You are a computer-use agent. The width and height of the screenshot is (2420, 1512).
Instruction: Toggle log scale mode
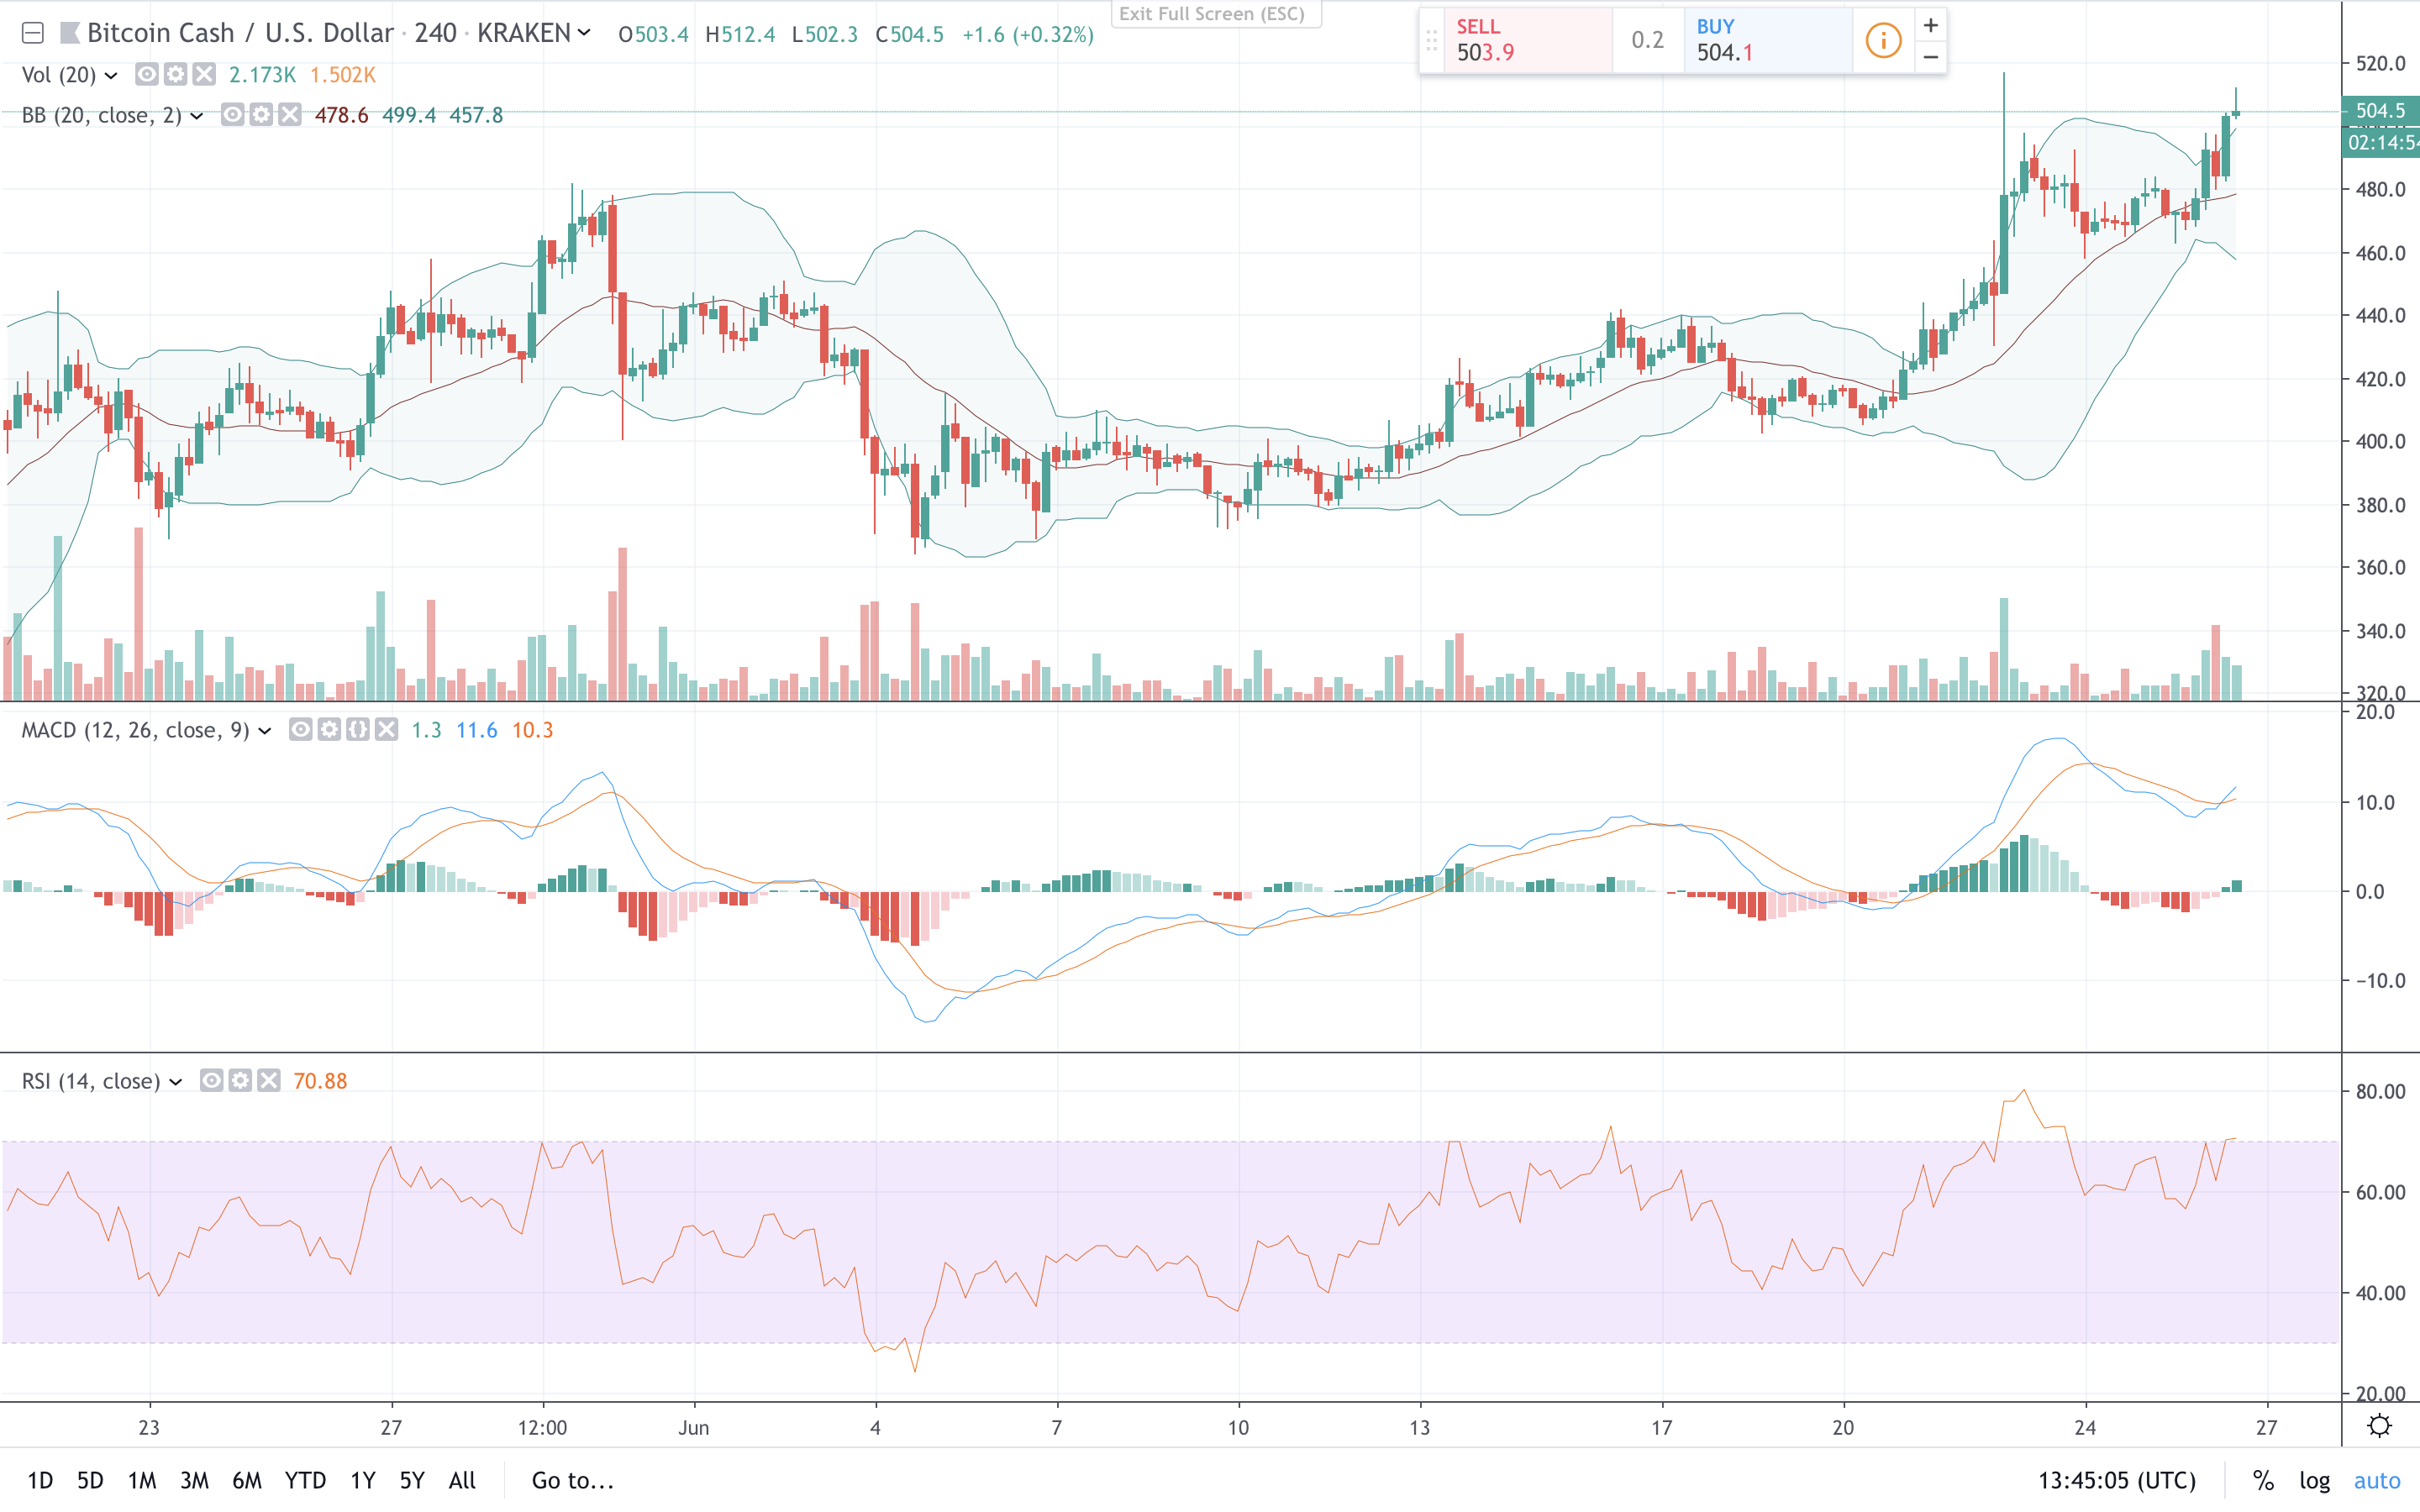(2315, 1481)
